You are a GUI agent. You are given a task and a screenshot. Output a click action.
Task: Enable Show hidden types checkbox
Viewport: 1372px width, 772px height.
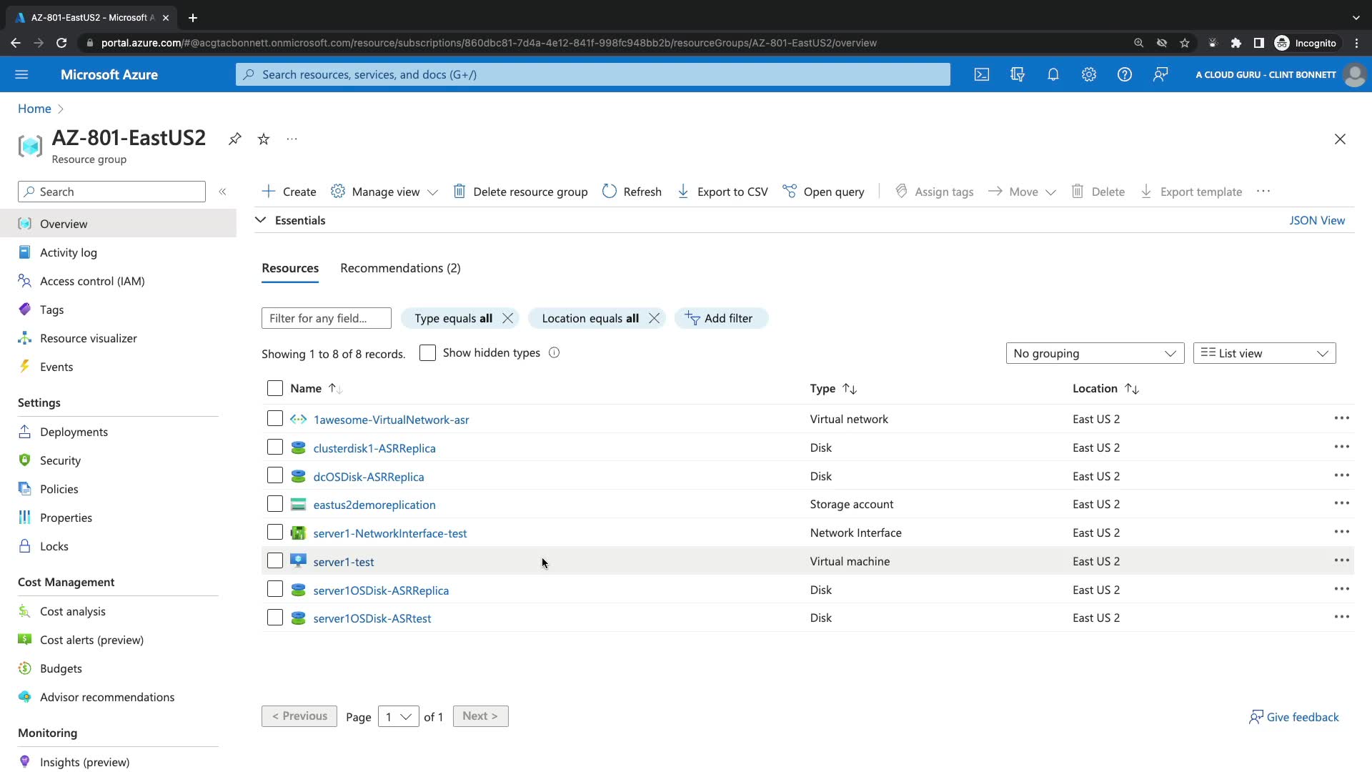point(427,353)
